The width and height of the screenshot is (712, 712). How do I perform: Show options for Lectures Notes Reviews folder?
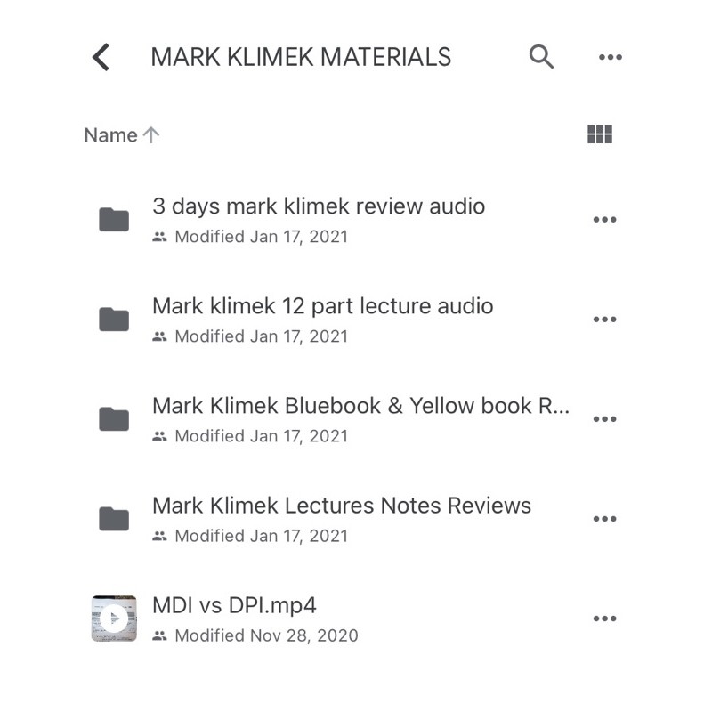click(x=604, y=519)
